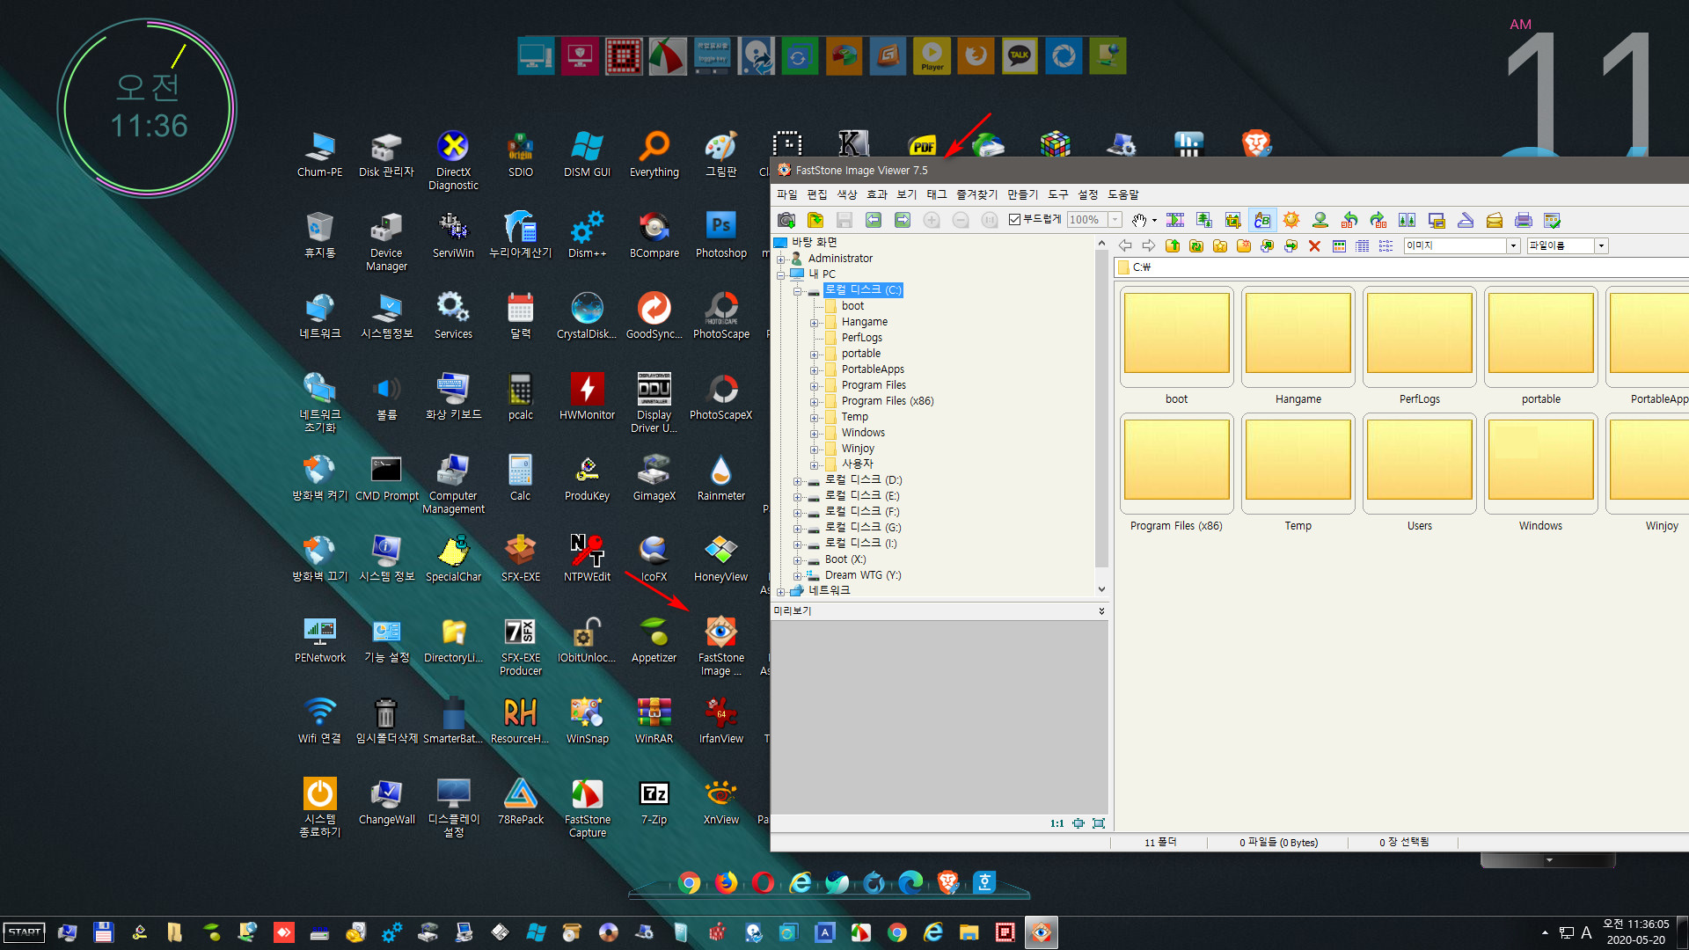Open the resize/resample tool icon
Viewport: 1689px width, 950px height.
(x=1204, y=220)
